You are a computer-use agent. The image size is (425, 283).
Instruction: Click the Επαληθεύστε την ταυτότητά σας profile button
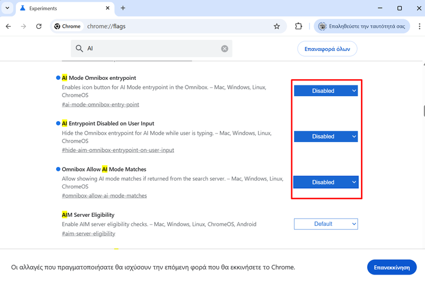click(362, 26)
